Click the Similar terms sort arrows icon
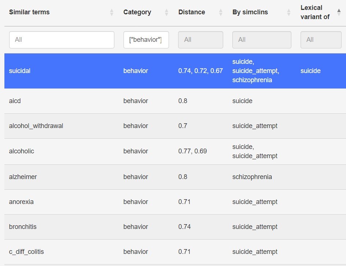This screenshot has height=266, width=346. [112, 12]
